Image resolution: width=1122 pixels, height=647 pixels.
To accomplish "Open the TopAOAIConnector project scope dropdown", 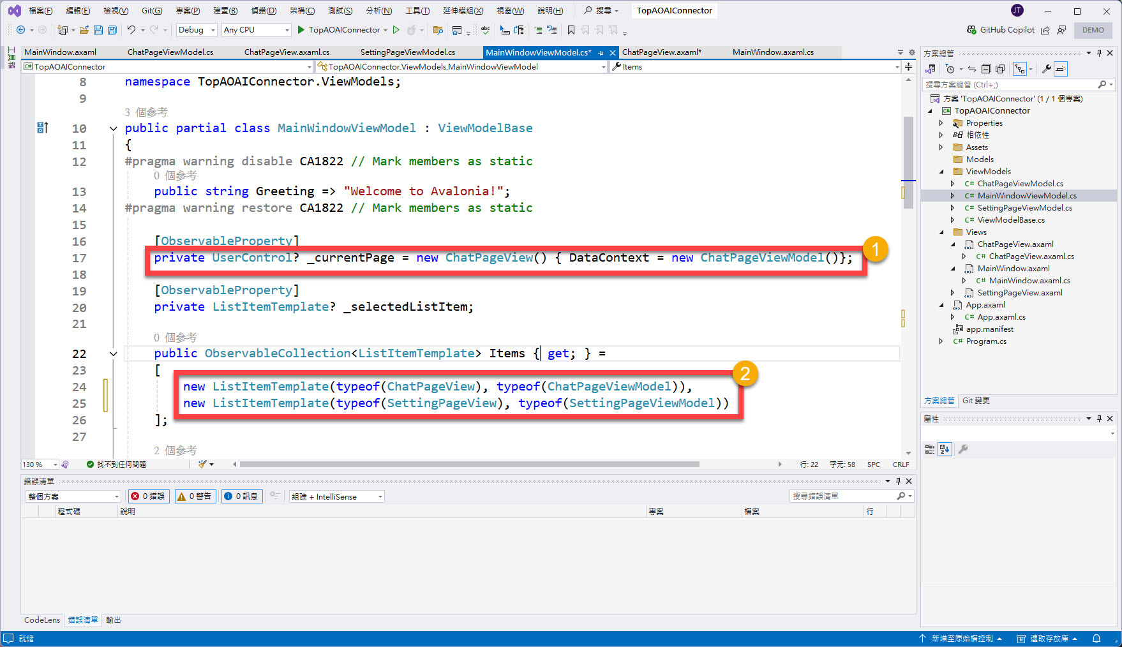I will [168, 66].
